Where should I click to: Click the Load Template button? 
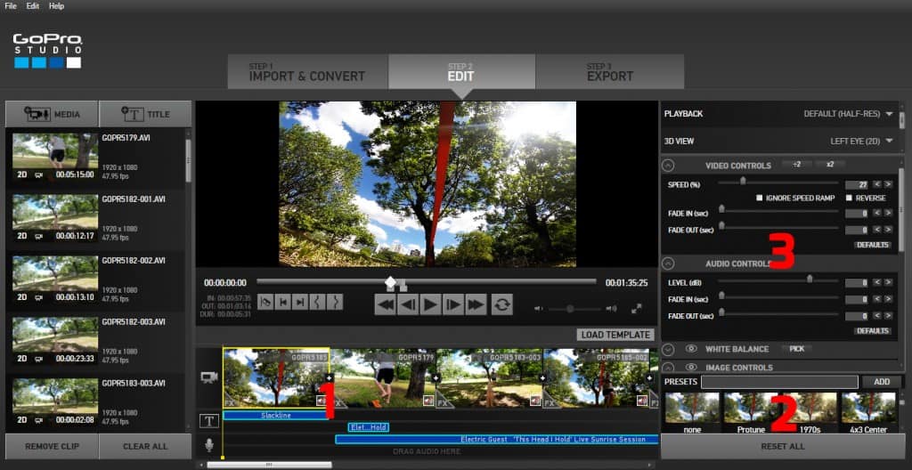[615, 335]
